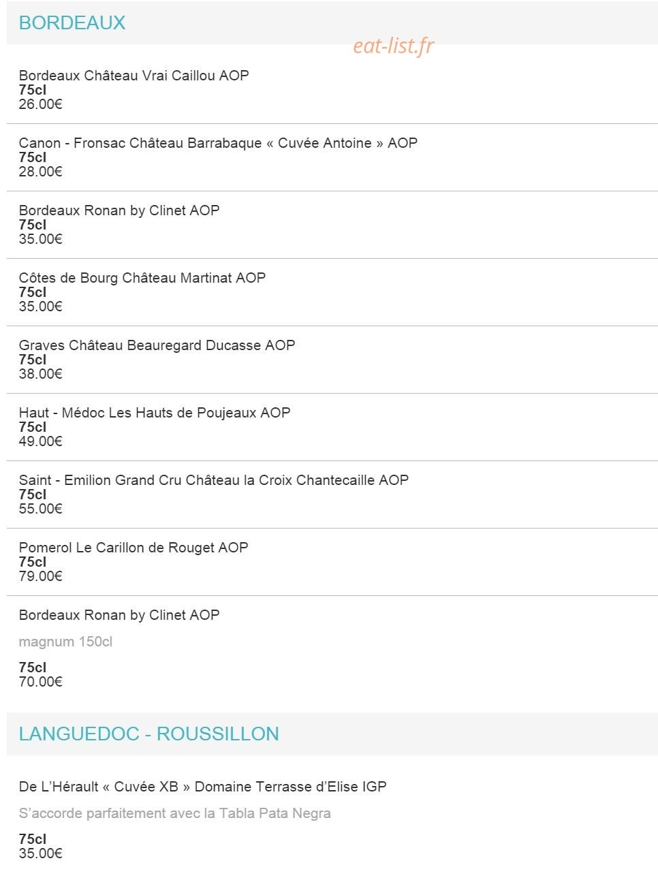The width and height of the screenshot is (658, 895).
Task: Click the 79.00€ Pomerol price
Action: click(41, 576)
